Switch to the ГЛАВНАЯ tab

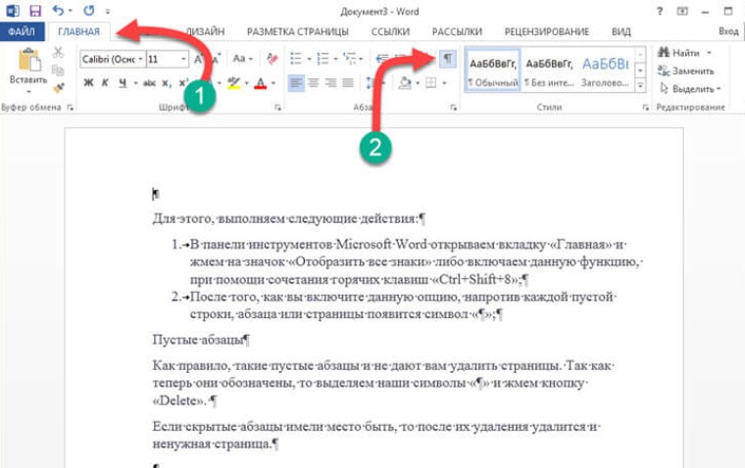(78, 31)
